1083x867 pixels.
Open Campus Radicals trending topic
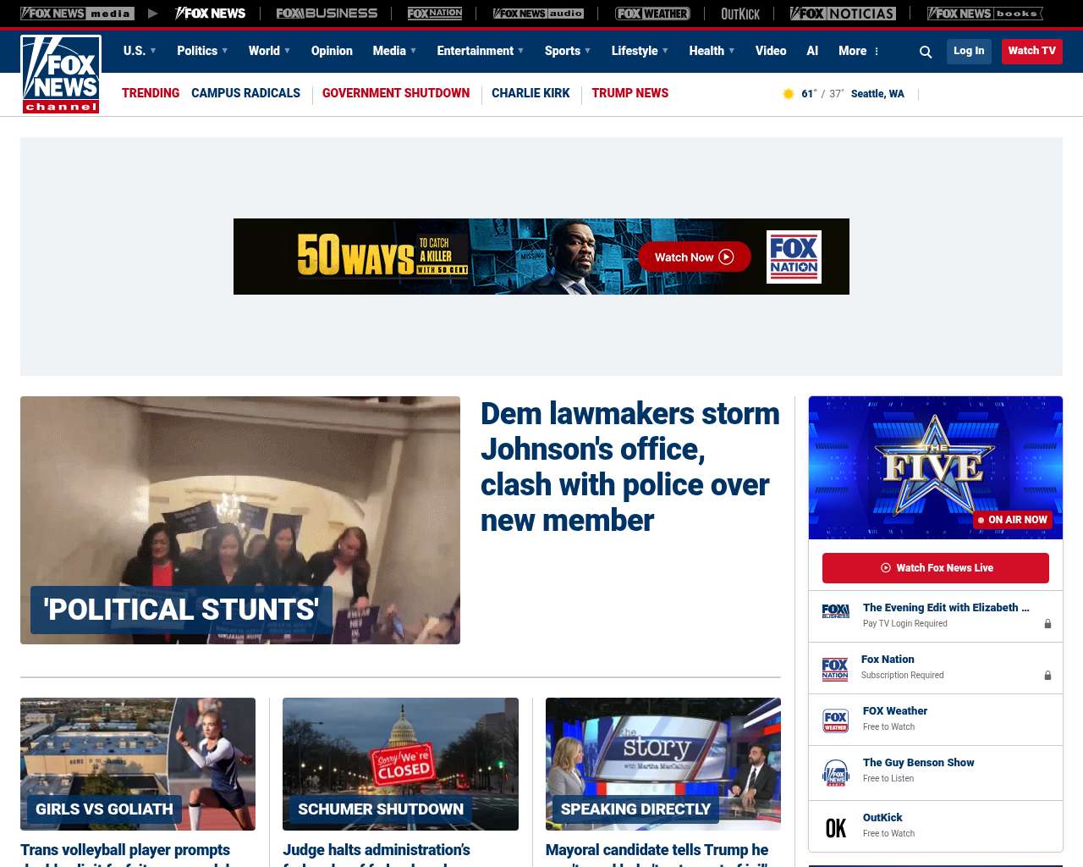point(245,93)
